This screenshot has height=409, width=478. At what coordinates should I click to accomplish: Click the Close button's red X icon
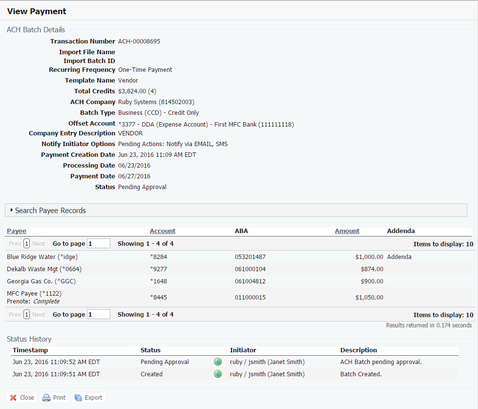pos(14,398)
